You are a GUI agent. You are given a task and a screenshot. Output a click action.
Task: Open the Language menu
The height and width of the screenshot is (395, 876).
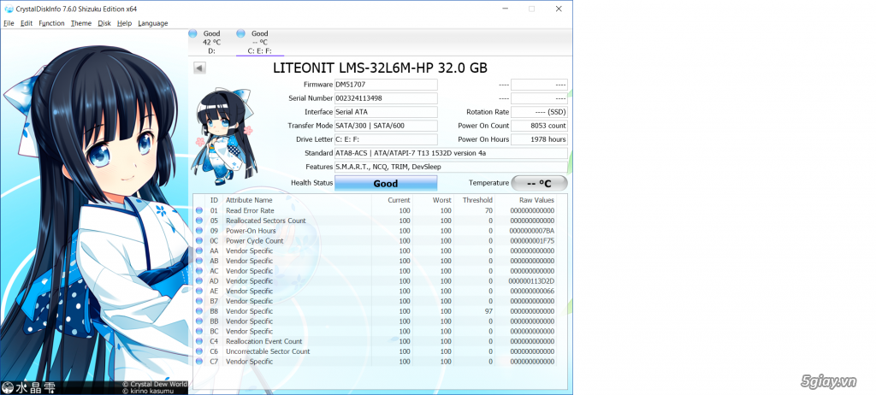(x=153, y=23)
